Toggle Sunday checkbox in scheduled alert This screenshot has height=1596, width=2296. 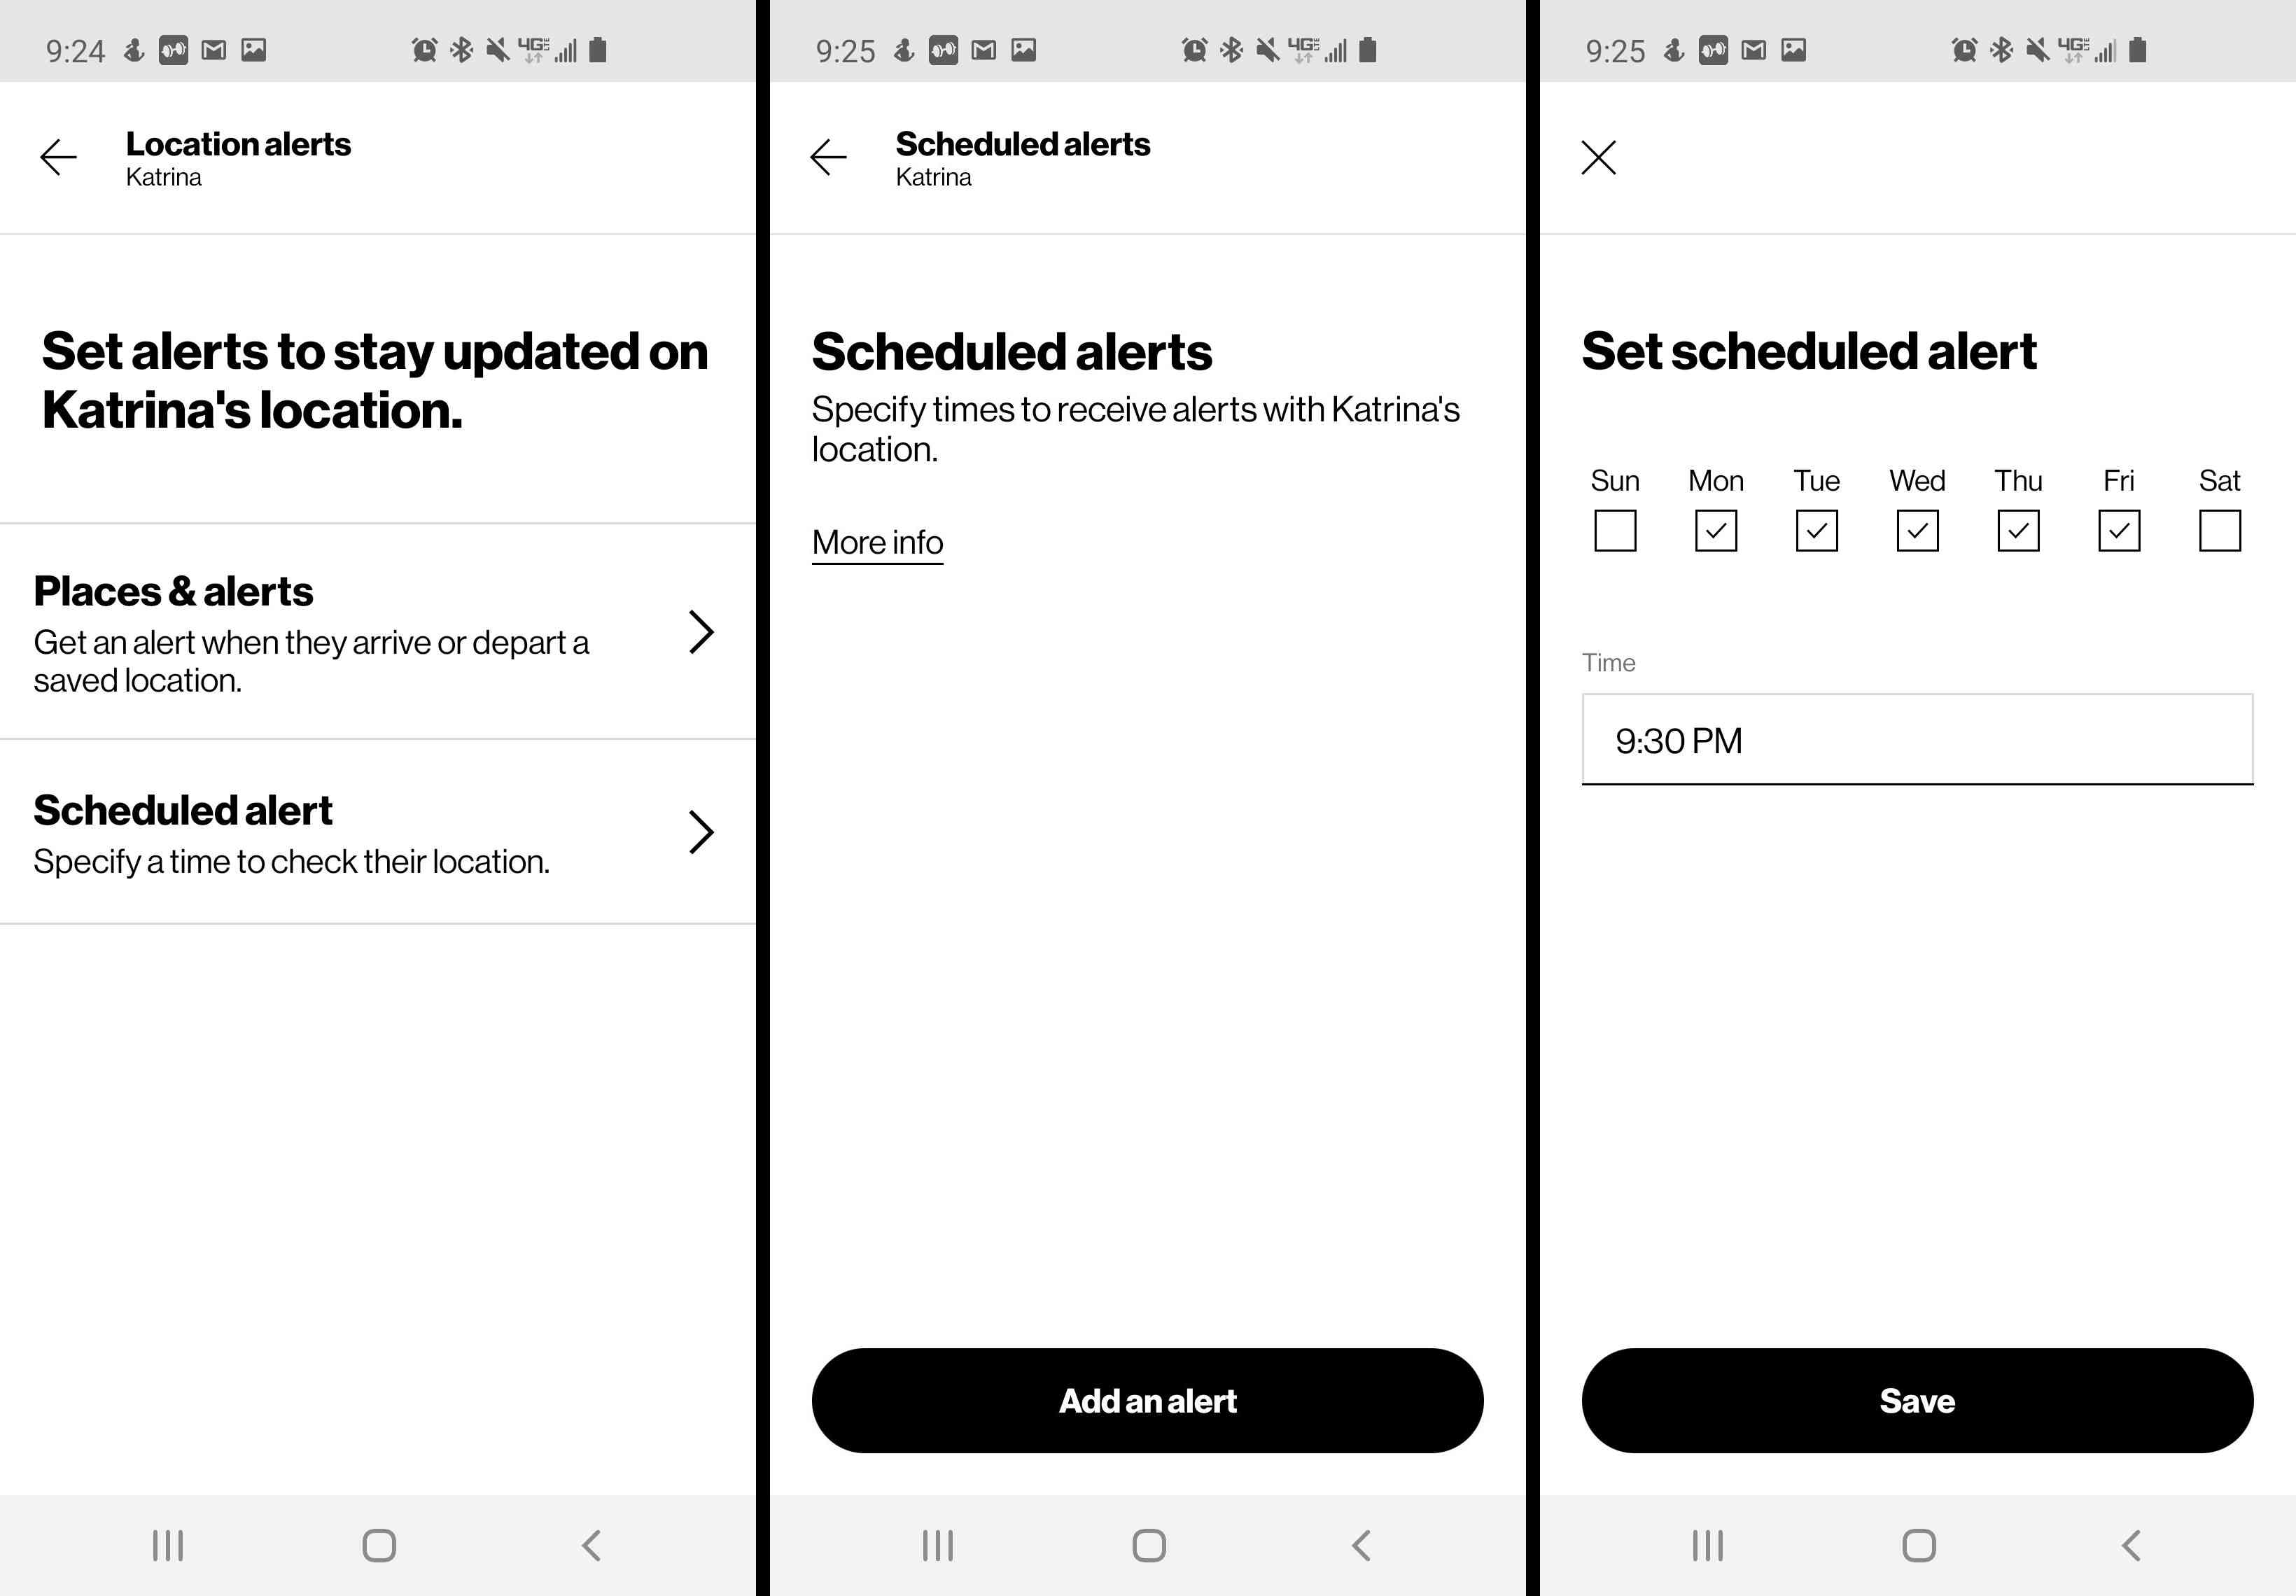pos(1613,531)
